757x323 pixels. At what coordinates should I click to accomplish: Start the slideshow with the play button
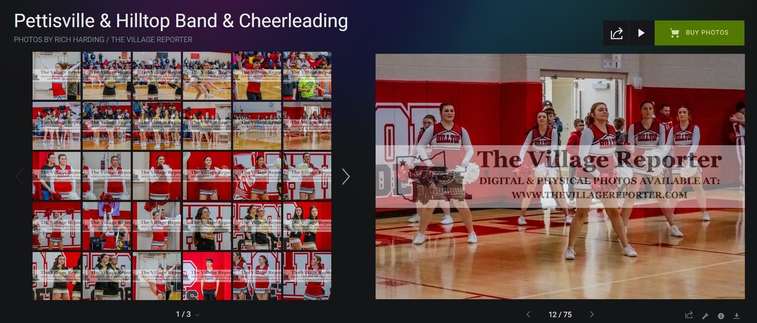click(641, 33)
